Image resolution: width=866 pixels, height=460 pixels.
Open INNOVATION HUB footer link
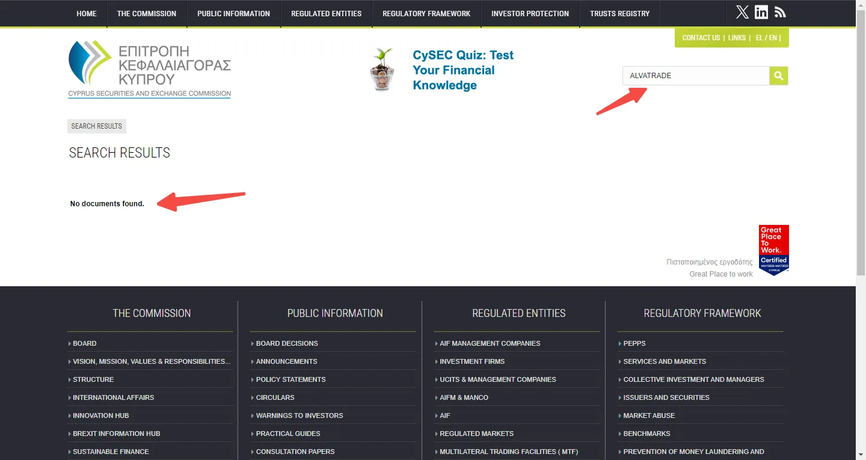coord(101,416)
